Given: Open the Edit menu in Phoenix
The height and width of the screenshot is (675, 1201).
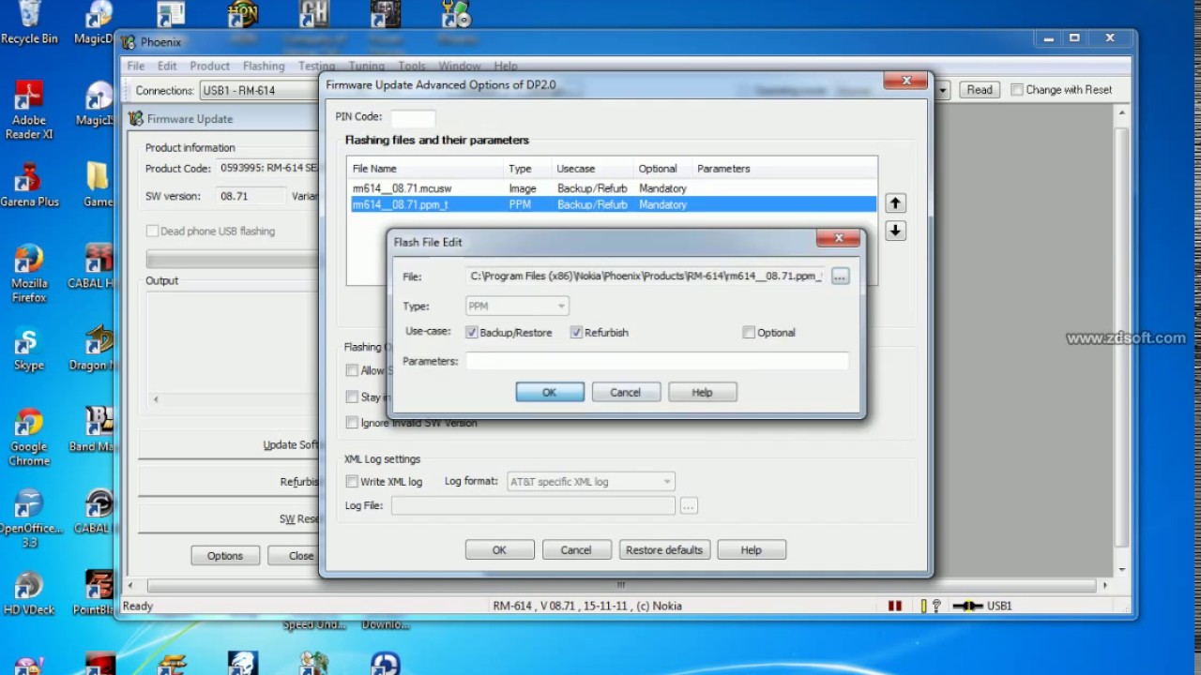Looking at the screenshot, I should coord(167,67).
